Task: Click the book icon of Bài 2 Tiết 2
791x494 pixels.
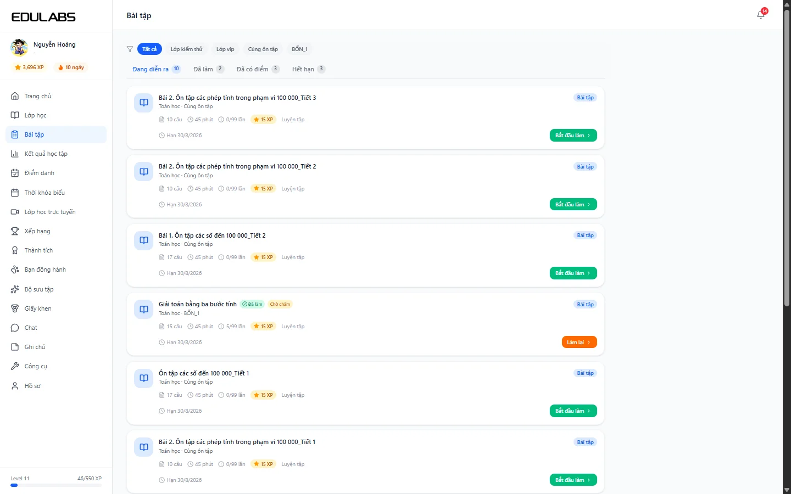Action: tap(144, 172)
